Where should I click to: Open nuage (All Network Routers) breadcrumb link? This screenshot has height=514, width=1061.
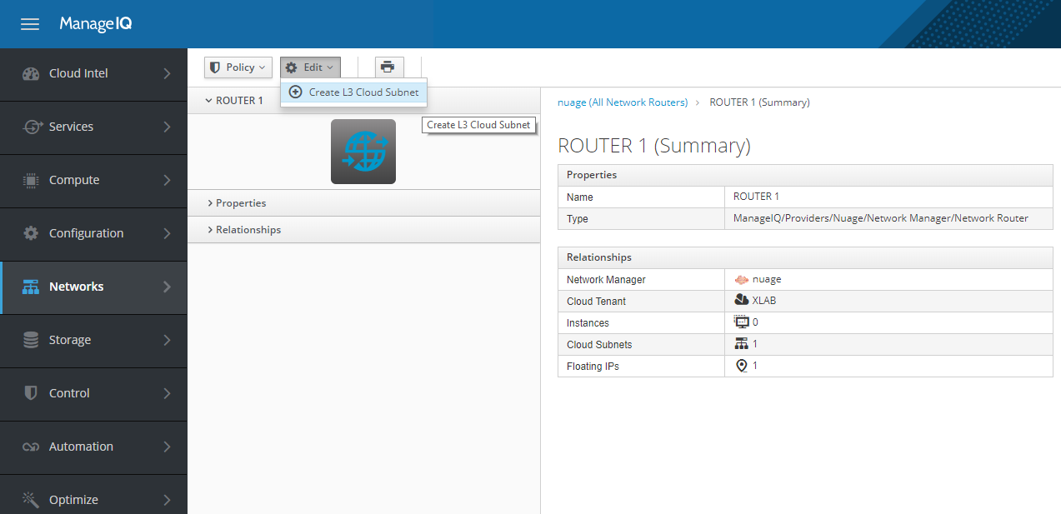click(x=622, y=102)
